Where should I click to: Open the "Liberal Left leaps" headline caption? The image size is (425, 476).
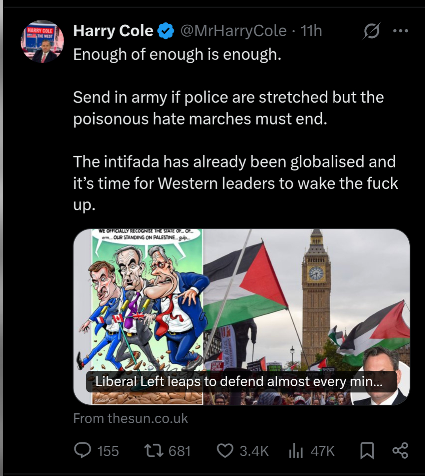pos(239,381)
